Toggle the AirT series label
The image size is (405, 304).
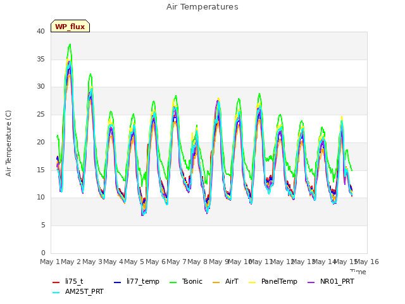232,281
